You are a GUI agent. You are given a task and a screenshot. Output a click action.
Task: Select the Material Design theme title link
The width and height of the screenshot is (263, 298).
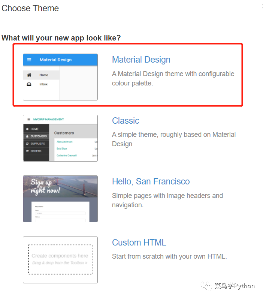point(141,60)
